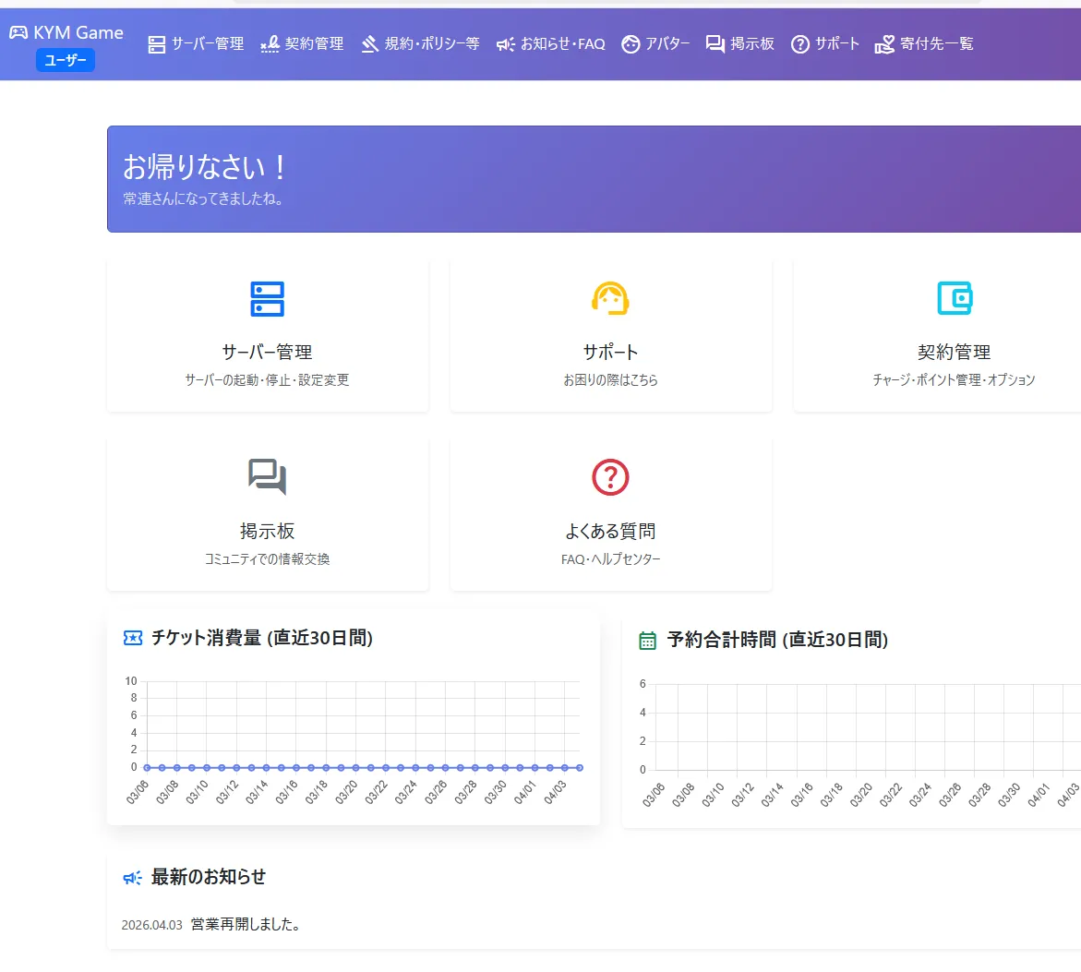Click the blue server icon in サーバー管理 card
The height and width of the screenshot is (972, 1081).
tap(268, 299)
